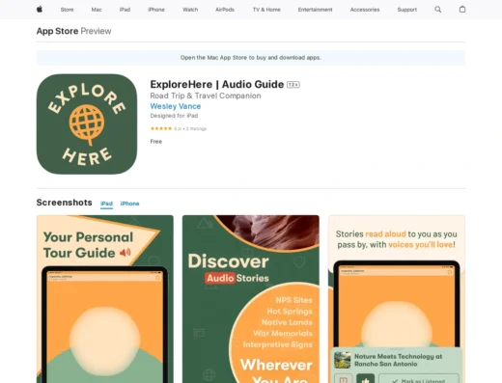Switch to iPad screenshots tab
Image resolution: width=502 pixels, height=383 pixels.
106,204
